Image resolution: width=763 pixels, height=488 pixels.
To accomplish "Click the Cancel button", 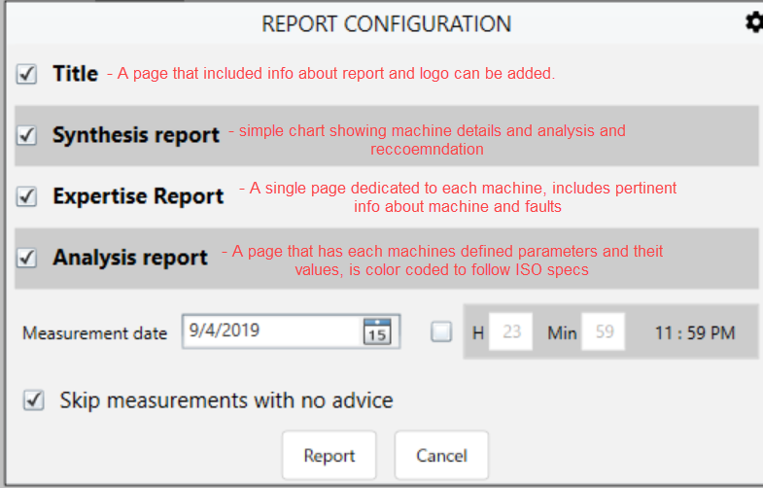I will point(441,455).
